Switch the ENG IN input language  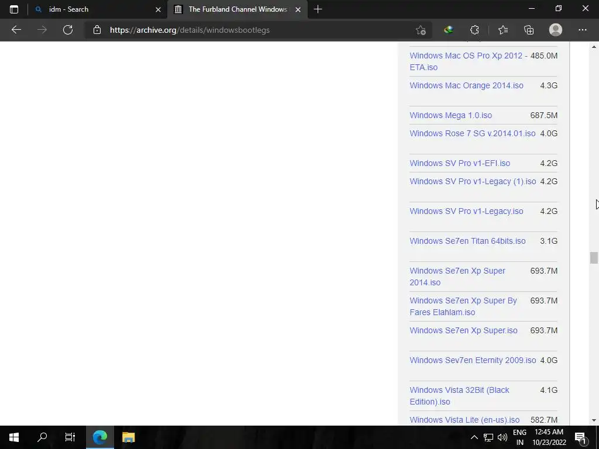click(519, 437)
